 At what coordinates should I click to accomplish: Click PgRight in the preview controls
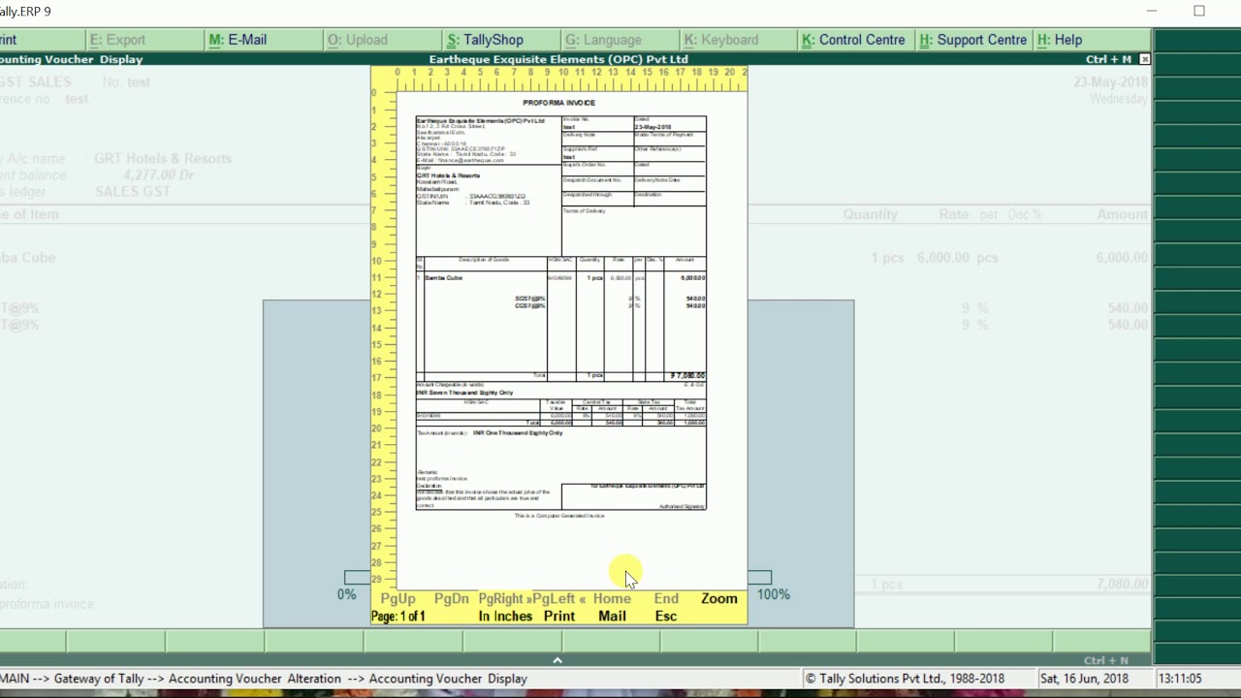point(504,598)
